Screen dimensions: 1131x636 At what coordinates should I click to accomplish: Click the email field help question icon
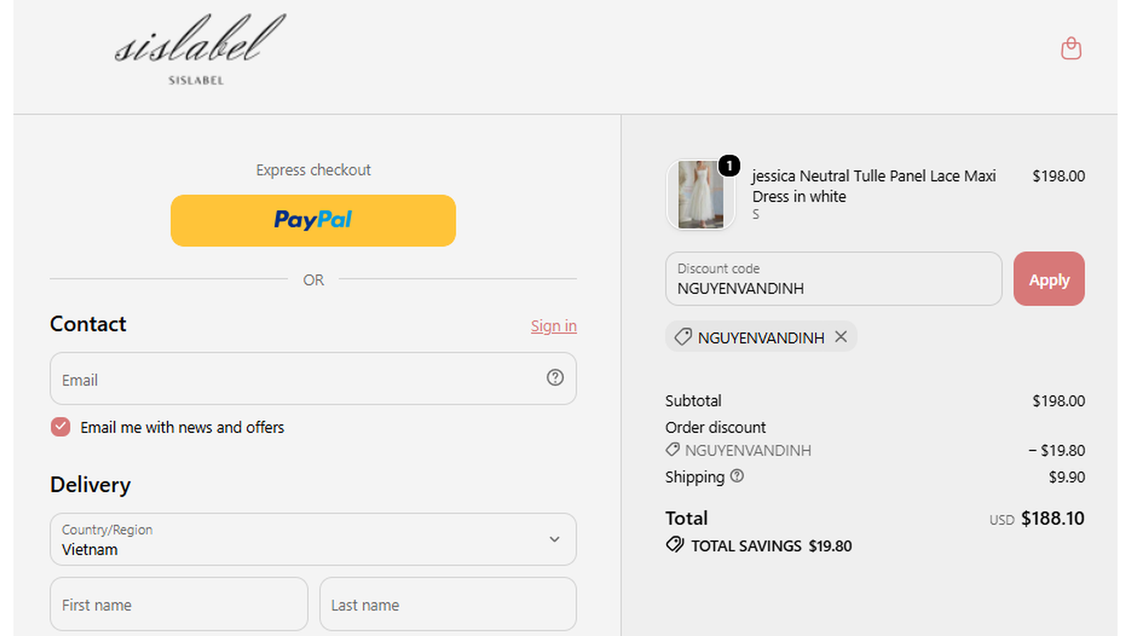pyautogui.click(x=555, y=377)
